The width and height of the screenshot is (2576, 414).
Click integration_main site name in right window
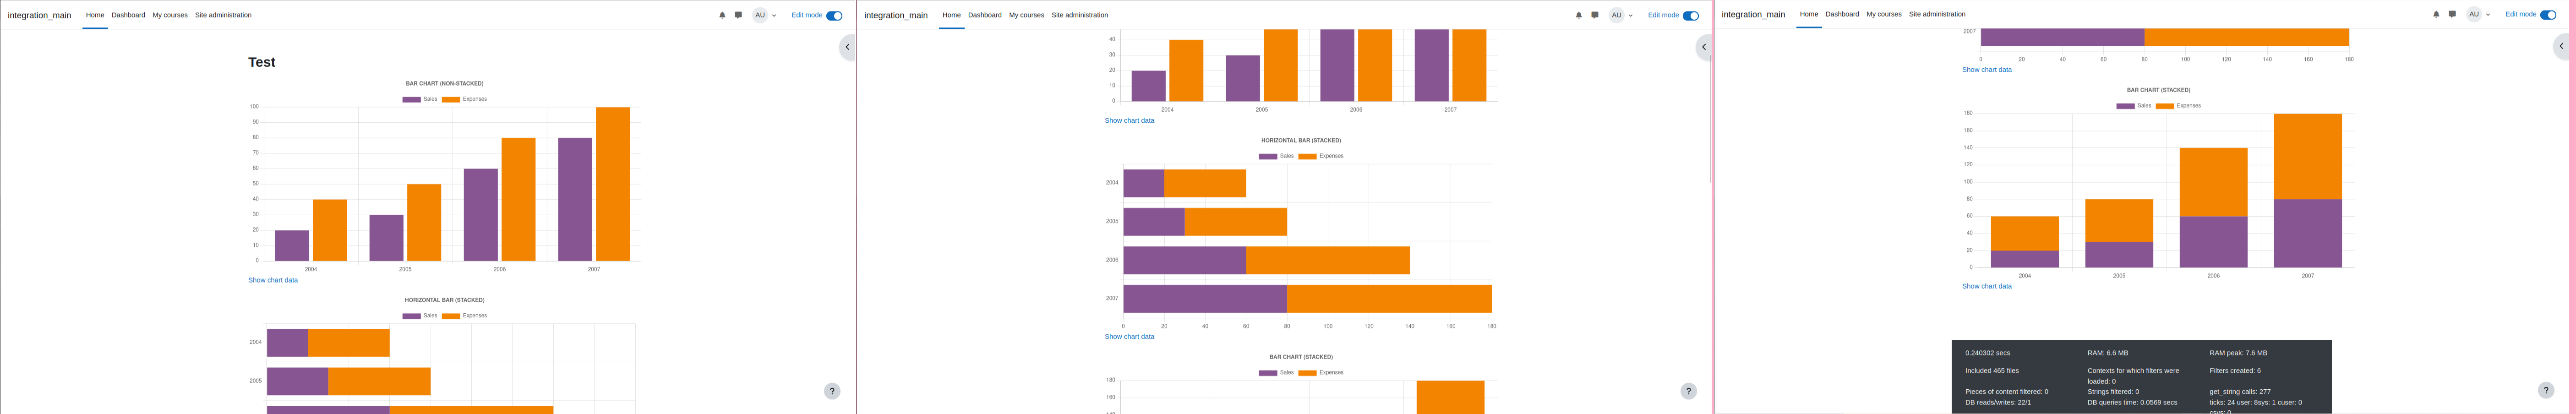point(1753,15)
